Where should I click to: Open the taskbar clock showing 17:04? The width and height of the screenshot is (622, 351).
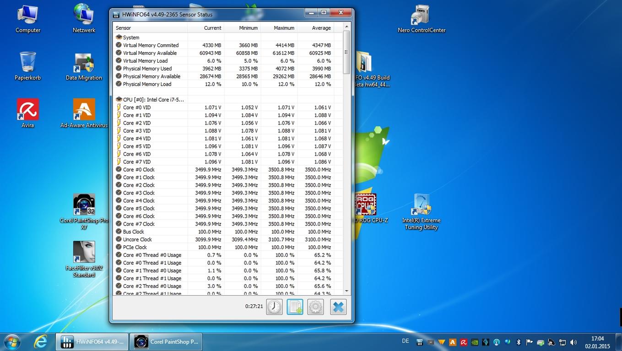tap(598, 342)
